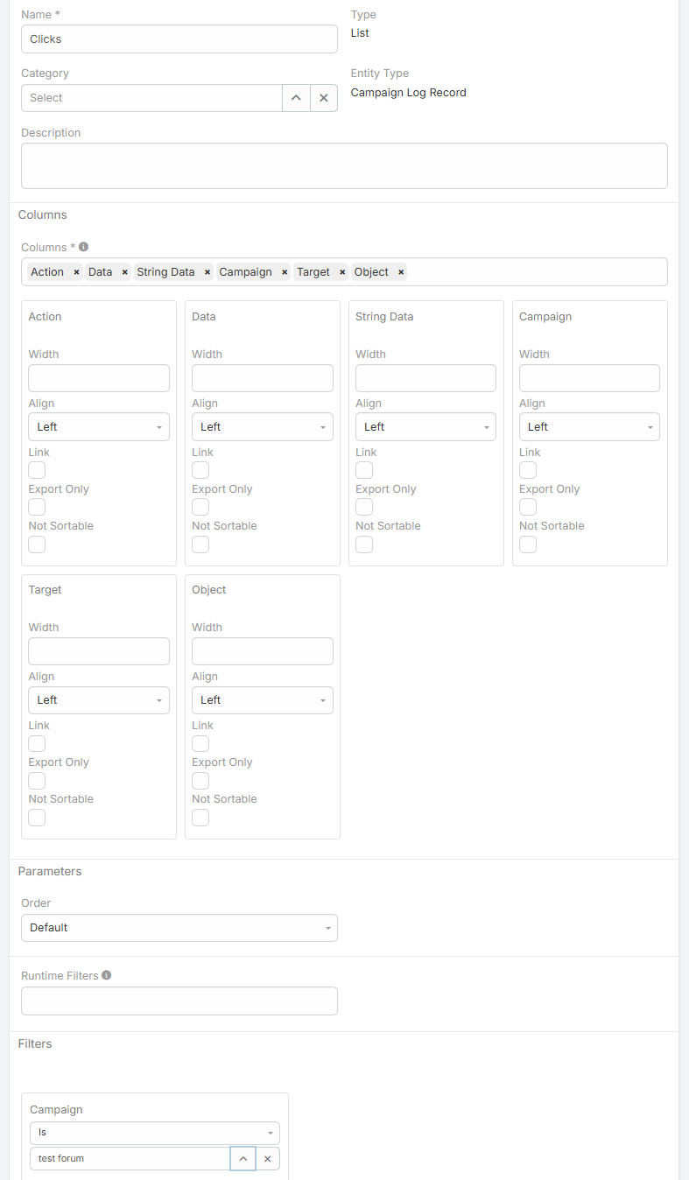The image size is (689, 1180).
Task: Set Width for Campaign column
Action: [589, 378]
